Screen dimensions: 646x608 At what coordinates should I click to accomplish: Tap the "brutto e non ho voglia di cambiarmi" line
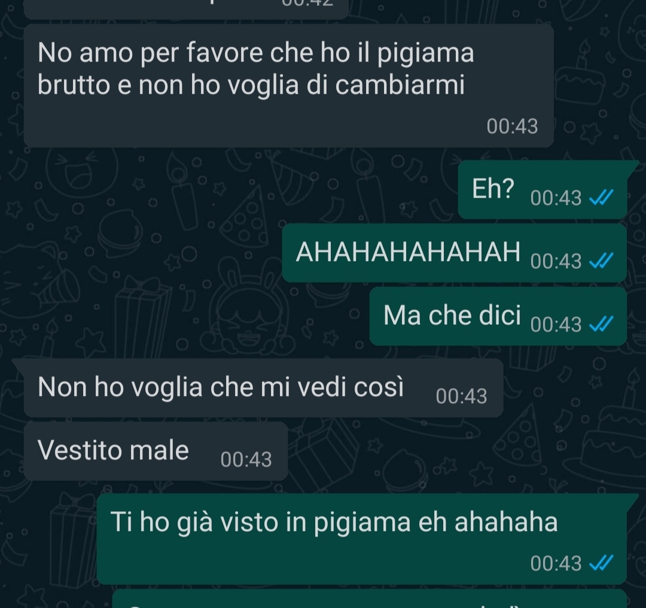pyautogui.click(x=251, y=85)
